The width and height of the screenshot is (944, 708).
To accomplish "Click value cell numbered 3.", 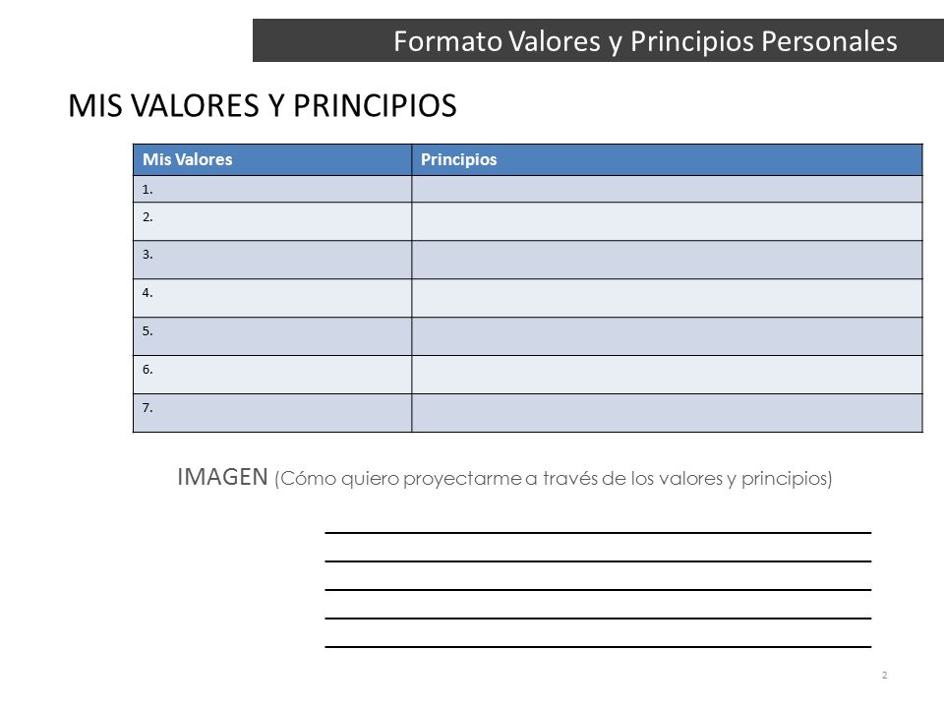I will pyautogui.click(x=272, y=260).
